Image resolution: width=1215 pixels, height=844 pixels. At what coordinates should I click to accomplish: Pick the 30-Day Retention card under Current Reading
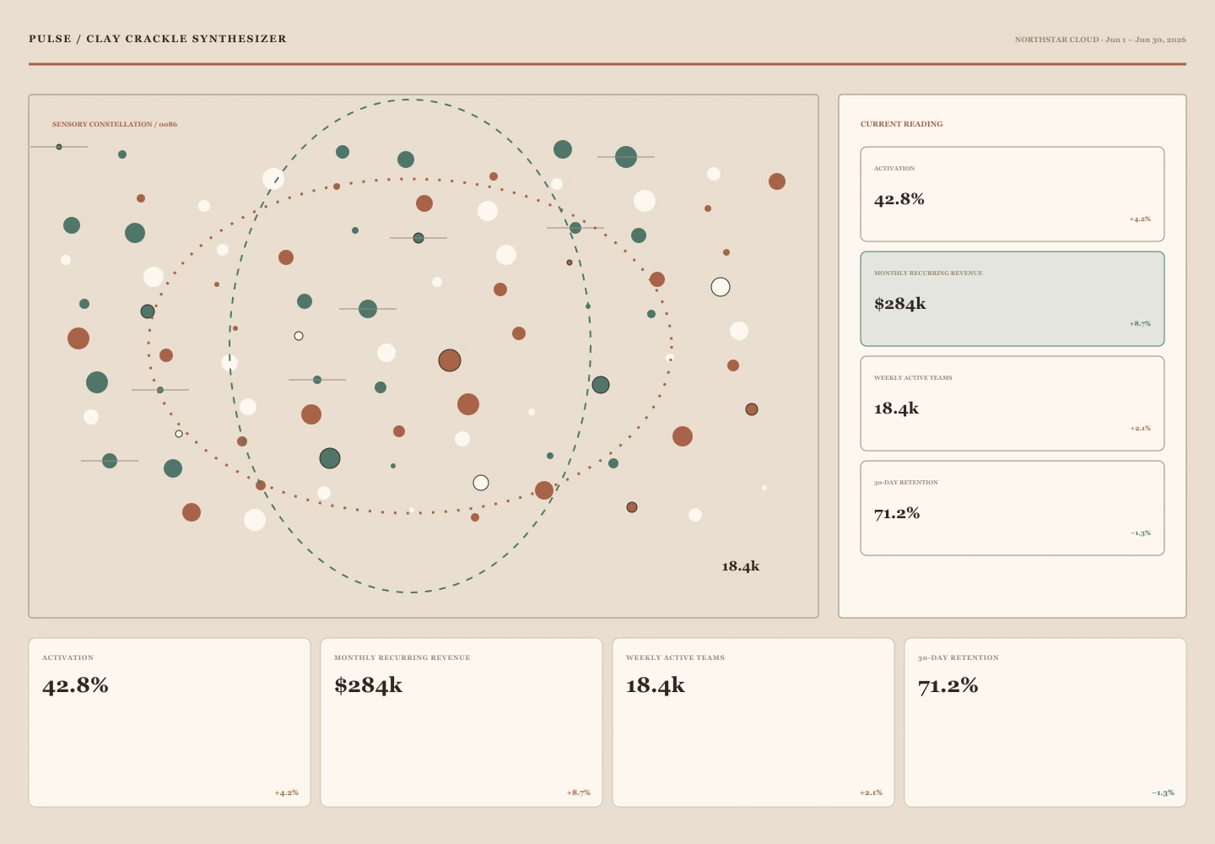coord(1012,508)
